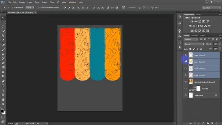Screen dimensions: 222x125
Task: Open the Window menu
Action: (72, 2)
